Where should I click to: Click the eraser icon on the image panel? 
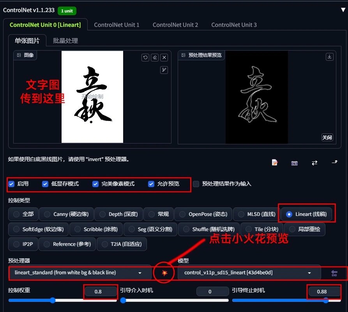[155, 58]
